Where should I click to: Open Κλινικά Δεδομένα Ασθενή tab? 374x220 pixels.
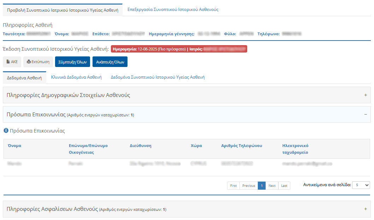pos(76,77)
